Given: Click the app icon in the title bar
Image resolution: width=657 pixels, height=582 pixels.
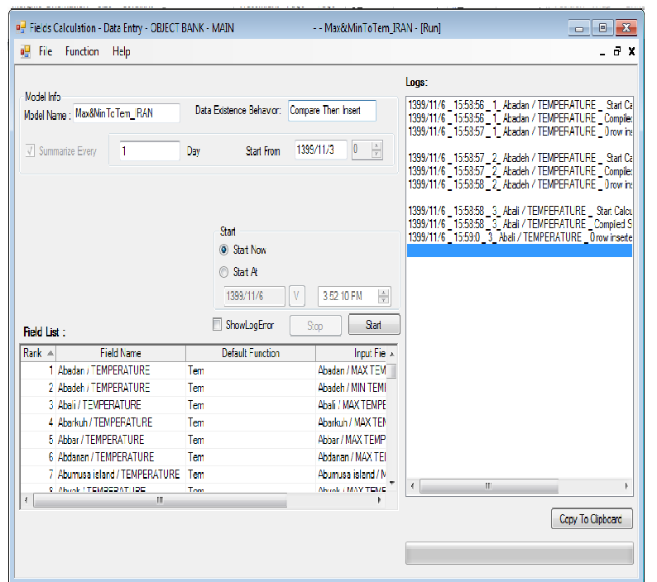Looking at the screenshot, I should click(x=22, y=28).
